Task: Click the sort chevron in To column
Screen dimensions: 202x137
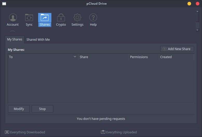Action: click(x=75, y=57)
